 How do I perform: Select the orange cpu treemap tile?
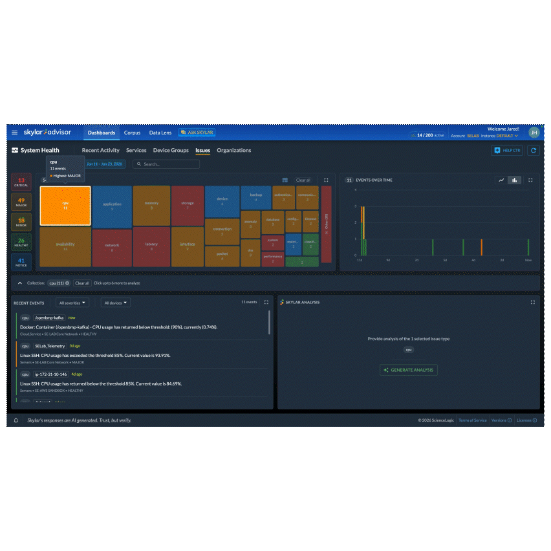pyautogui.click(x=65, y=206)
